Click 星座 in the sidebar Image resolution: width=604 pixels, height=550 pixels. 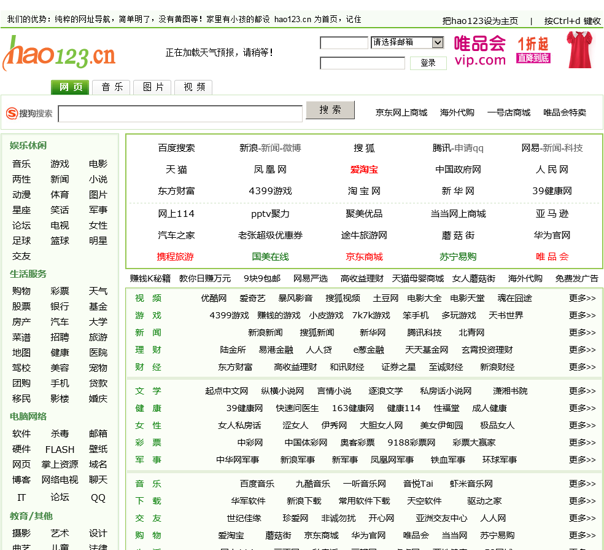(x=21, y=211)
